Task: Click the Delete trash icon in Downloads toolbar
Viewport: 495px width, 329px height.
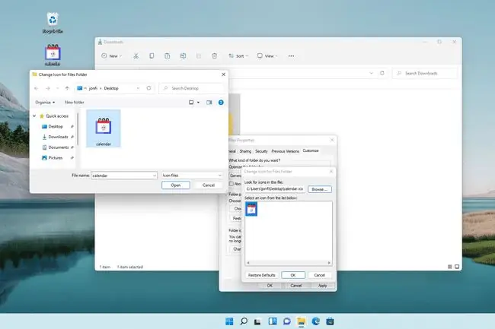Action: [214, 56]
